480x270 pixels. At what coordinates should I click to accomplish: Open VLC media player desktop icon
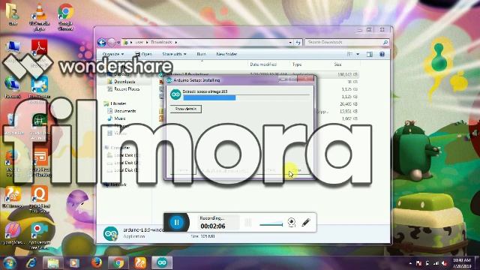(x=39, y=17)
